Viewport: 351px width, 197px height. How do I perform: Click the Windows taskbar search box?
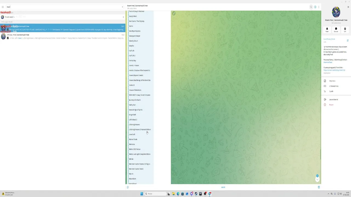[155, 194]
